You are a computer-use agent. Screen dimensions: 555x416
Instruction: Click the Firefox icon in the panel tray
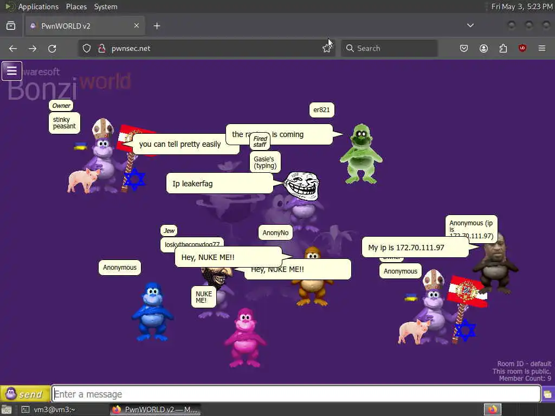(492, 409)
